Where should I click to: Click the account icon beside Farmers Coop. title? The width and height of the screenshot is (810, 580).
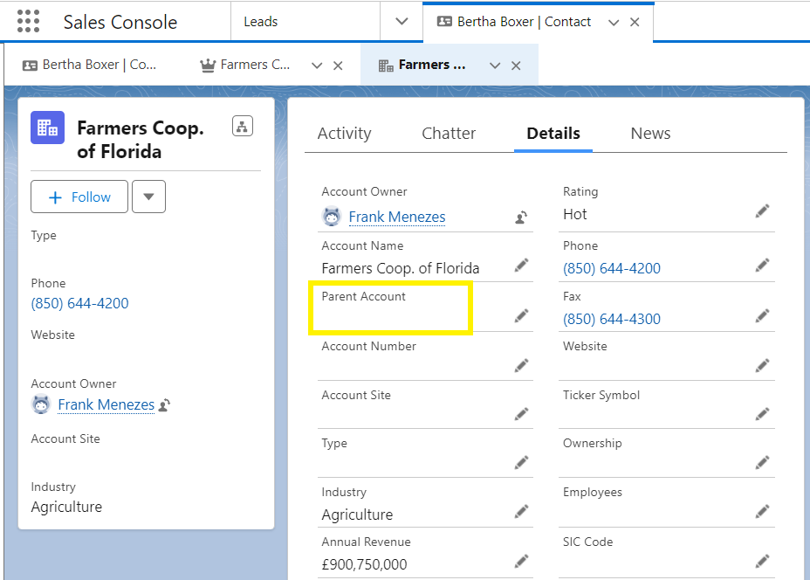(x=47, y=128)
